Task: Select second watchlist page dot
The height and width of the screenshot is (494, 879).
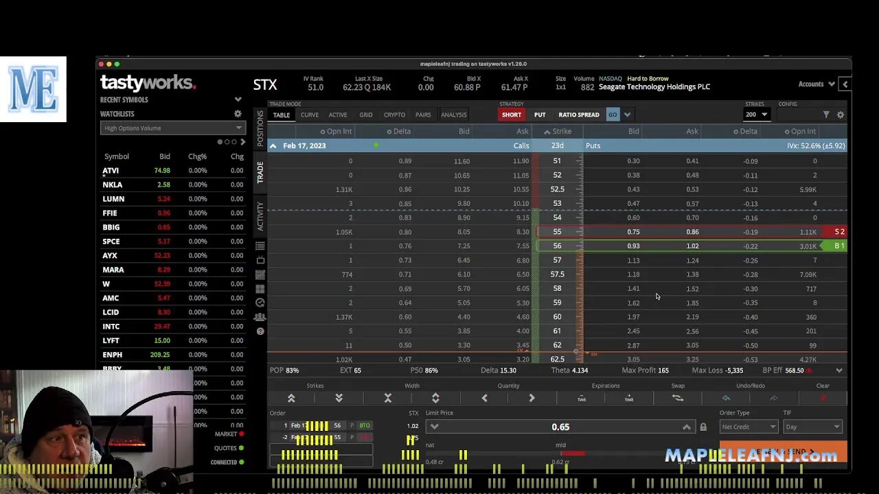Action: tap(227, 142)
